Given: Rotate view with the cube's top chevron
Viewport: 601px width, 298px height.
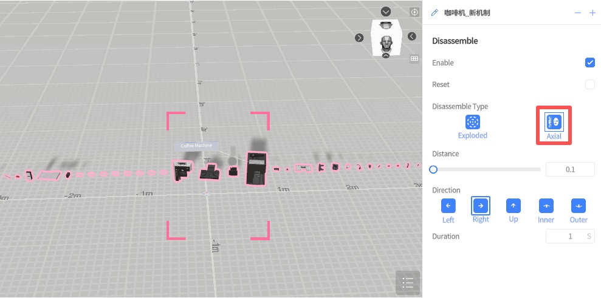Looking at the screenshot, I should pyautogui.click(x=386, y=12).
